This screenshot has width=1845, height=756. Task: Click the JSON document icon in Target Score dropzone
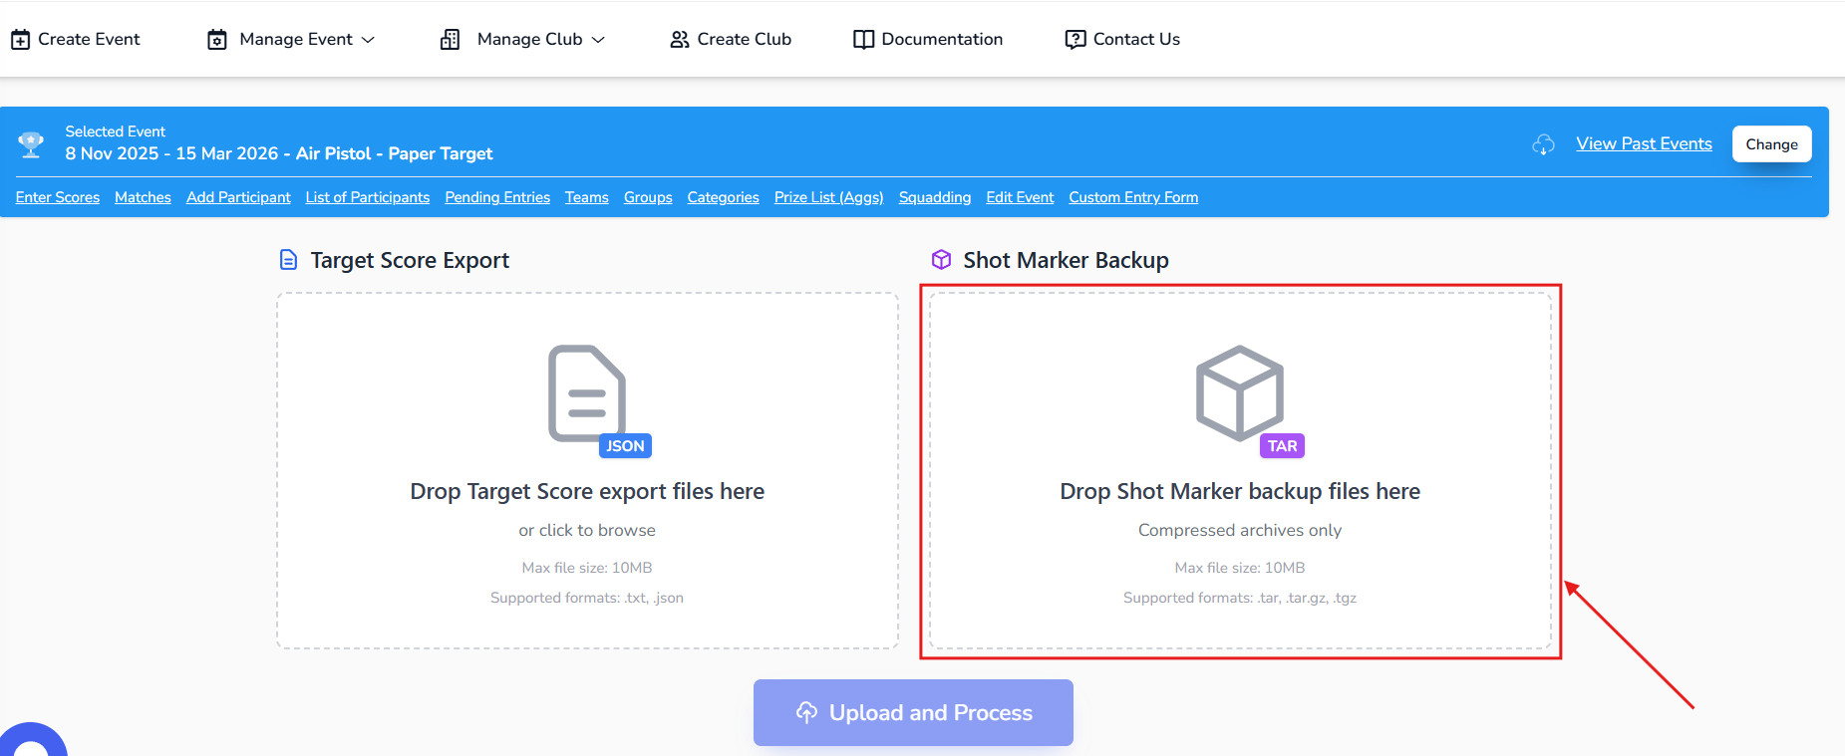587,393
